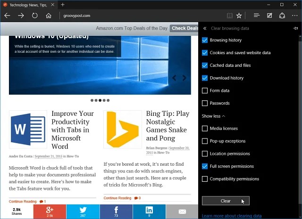Go to previous slide in carousel
The height and width of the screenshot is (219, 302).
pyautogui.click(x=174, y=78)
